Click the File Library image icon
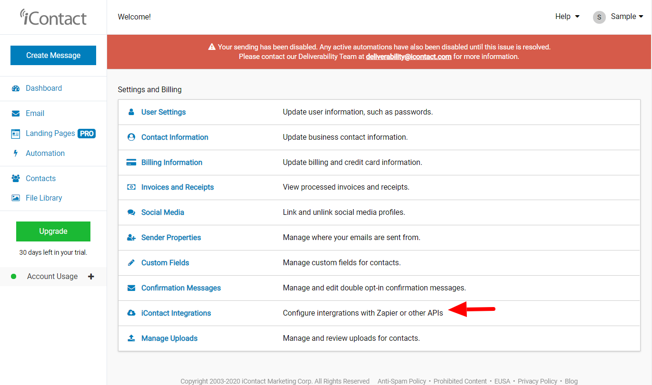 coord(16,198)
